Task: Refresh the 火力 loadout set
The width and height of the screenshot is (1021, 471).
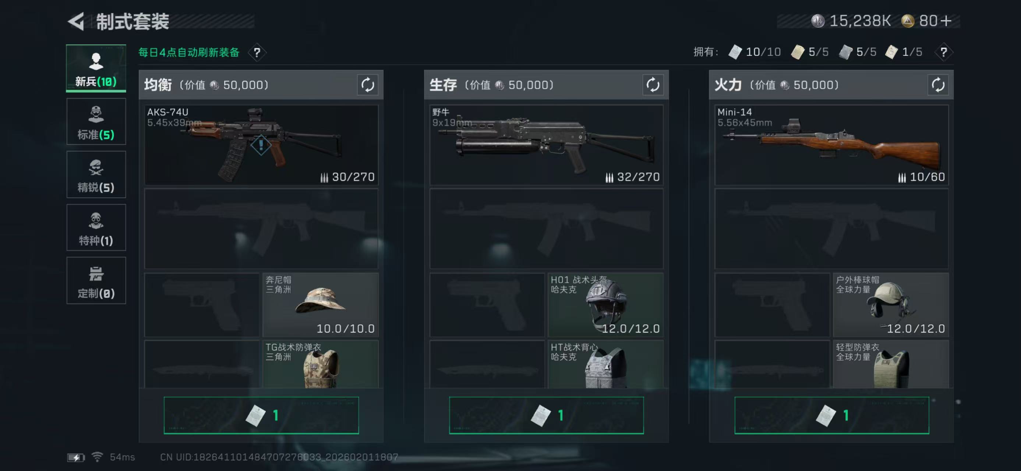Action: pos(938,85)
